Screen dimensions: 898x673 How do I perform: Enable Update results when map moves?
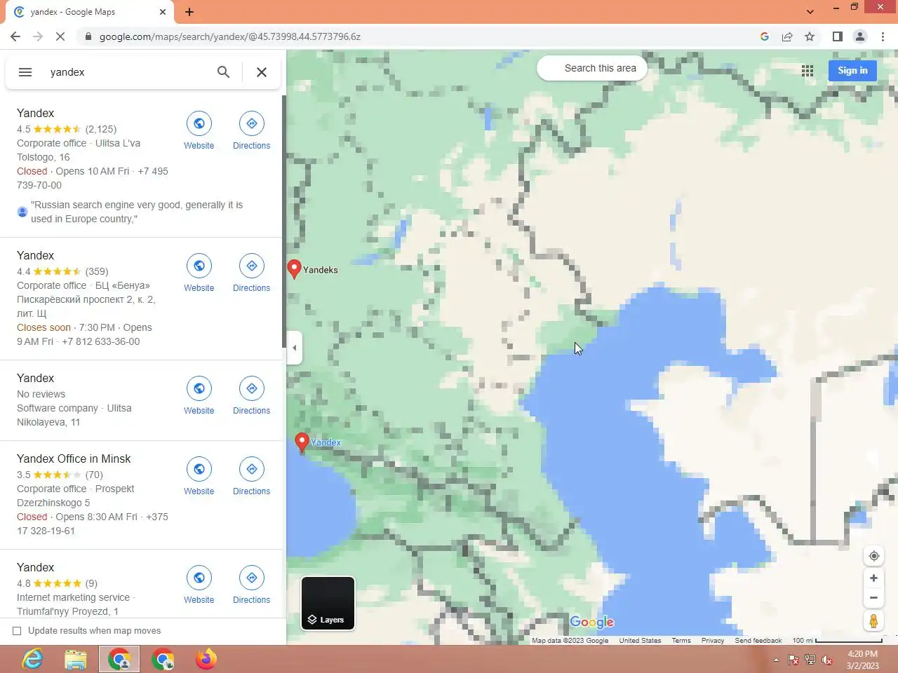pyautogui.click(x=17, y=631)
